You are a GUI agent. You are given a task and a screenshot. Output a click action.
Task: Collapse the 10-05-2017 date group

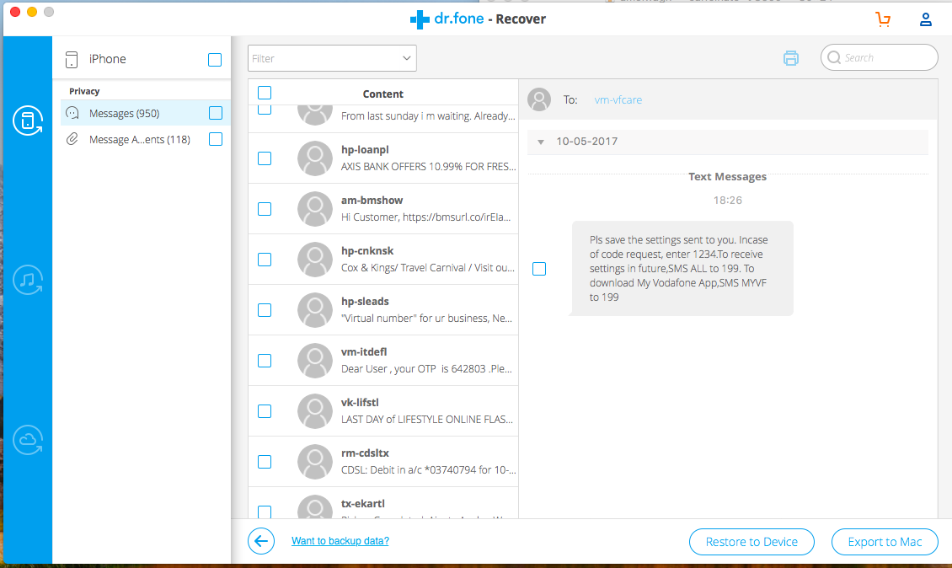(x=540, y=142)
